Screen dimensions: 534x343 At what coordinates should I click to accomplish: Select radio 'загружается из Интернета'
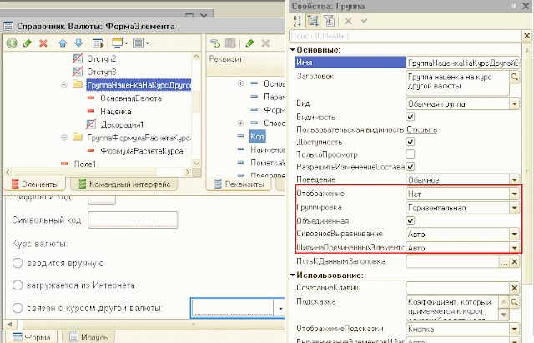(x=18, y=285)
